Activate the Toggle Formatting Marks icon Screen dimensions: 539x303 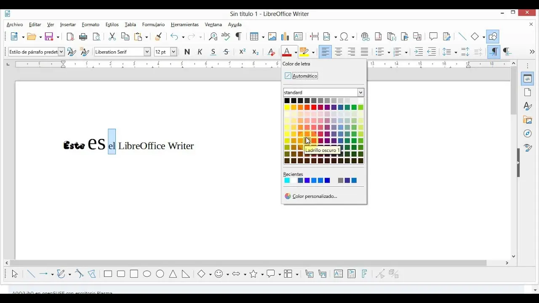click(238, 37)
